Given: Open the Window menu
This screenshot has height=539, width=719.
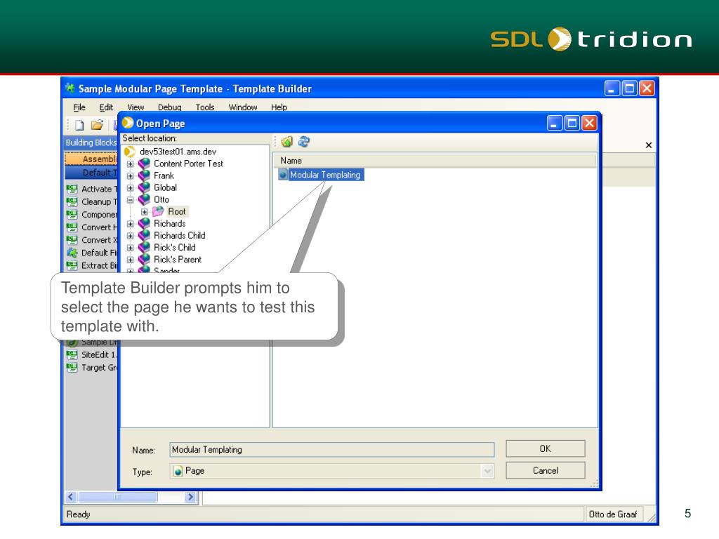Looking at the screenshot, I should click(x=243, y=107).
